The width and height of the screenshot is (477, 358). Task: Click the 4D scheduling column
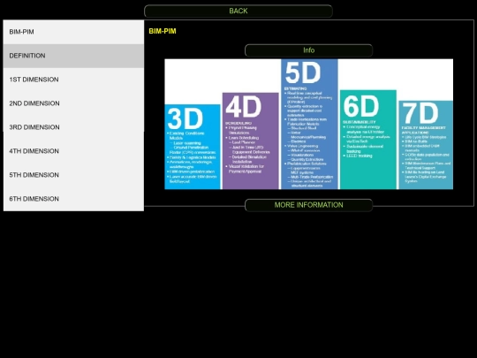coord(250,141)
